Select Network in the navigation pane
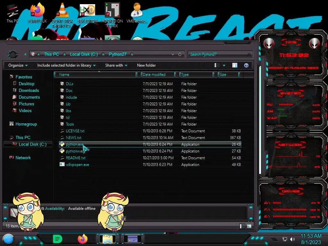The image size is (328, 246). (x=23, y=158)
